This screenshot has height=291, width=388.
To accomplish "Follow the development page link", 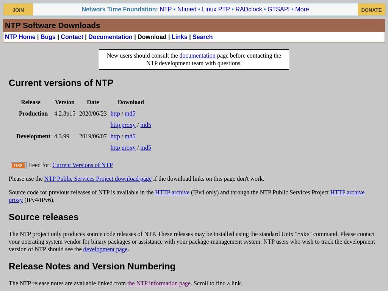I will point(105,249).
